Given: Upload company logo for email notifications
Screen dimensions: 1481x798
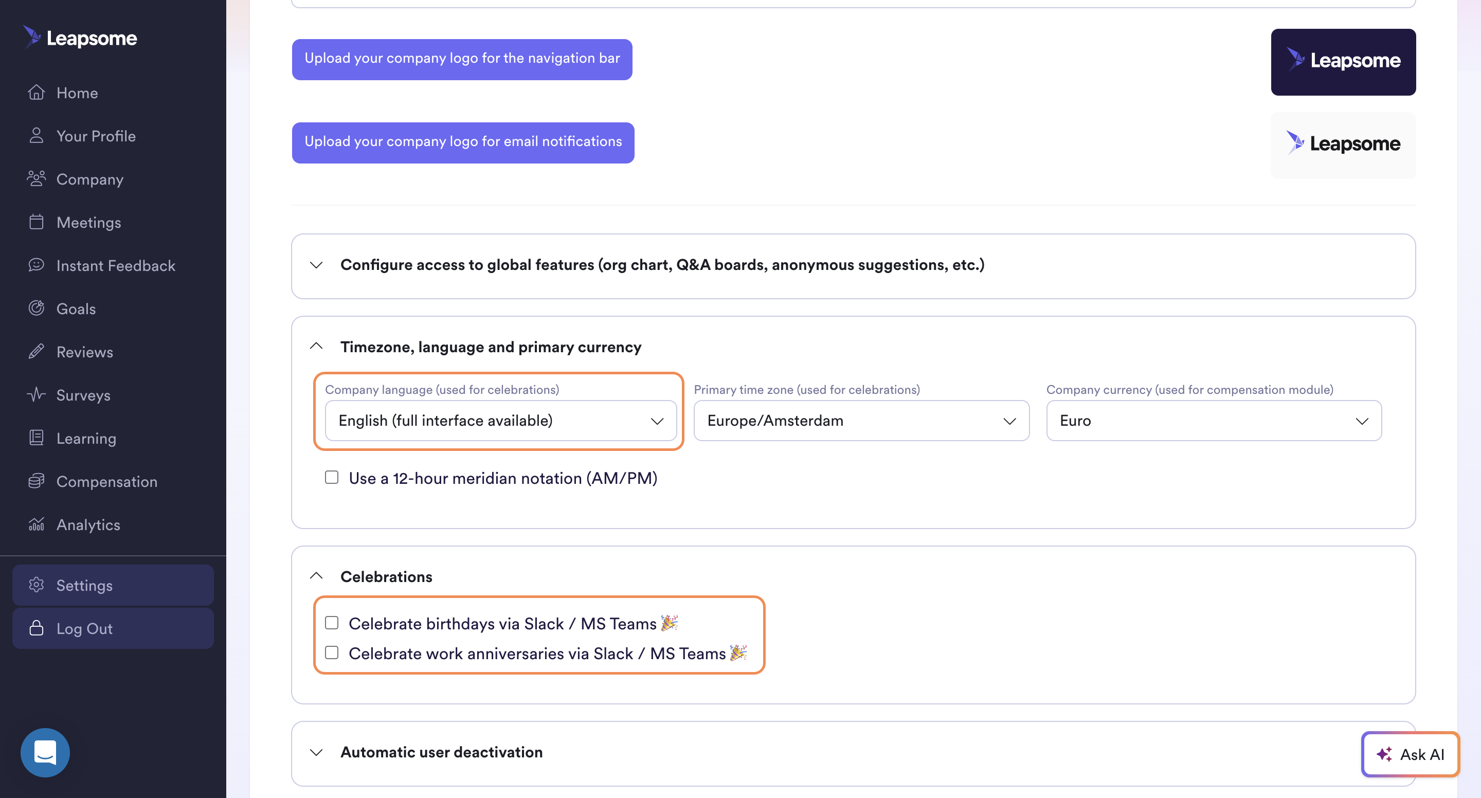Looking at the screenshot, I should point(463,142).
